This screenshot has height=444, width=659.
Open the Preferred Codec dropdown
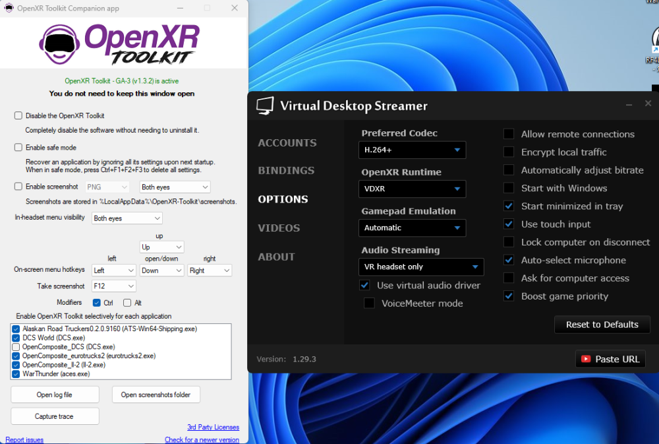click(x=413, y=150)
